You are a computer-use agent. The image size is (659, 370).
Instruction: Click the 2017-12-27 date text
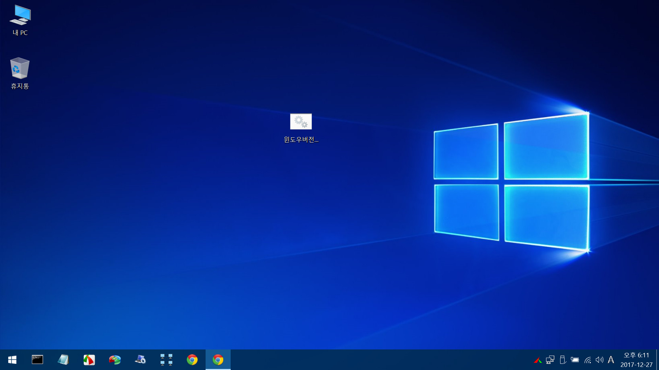coord(636,365)
